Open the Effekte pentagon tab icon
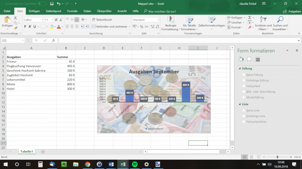Screen dimensions: 302x169 point(249,59)
